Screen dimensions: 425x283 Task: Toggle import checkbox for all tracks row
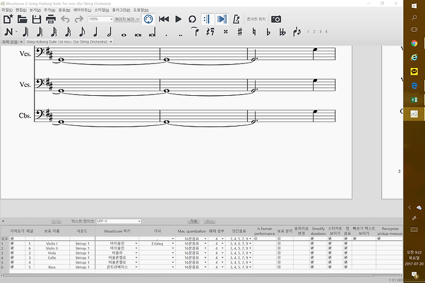click(x=12, y=239)
